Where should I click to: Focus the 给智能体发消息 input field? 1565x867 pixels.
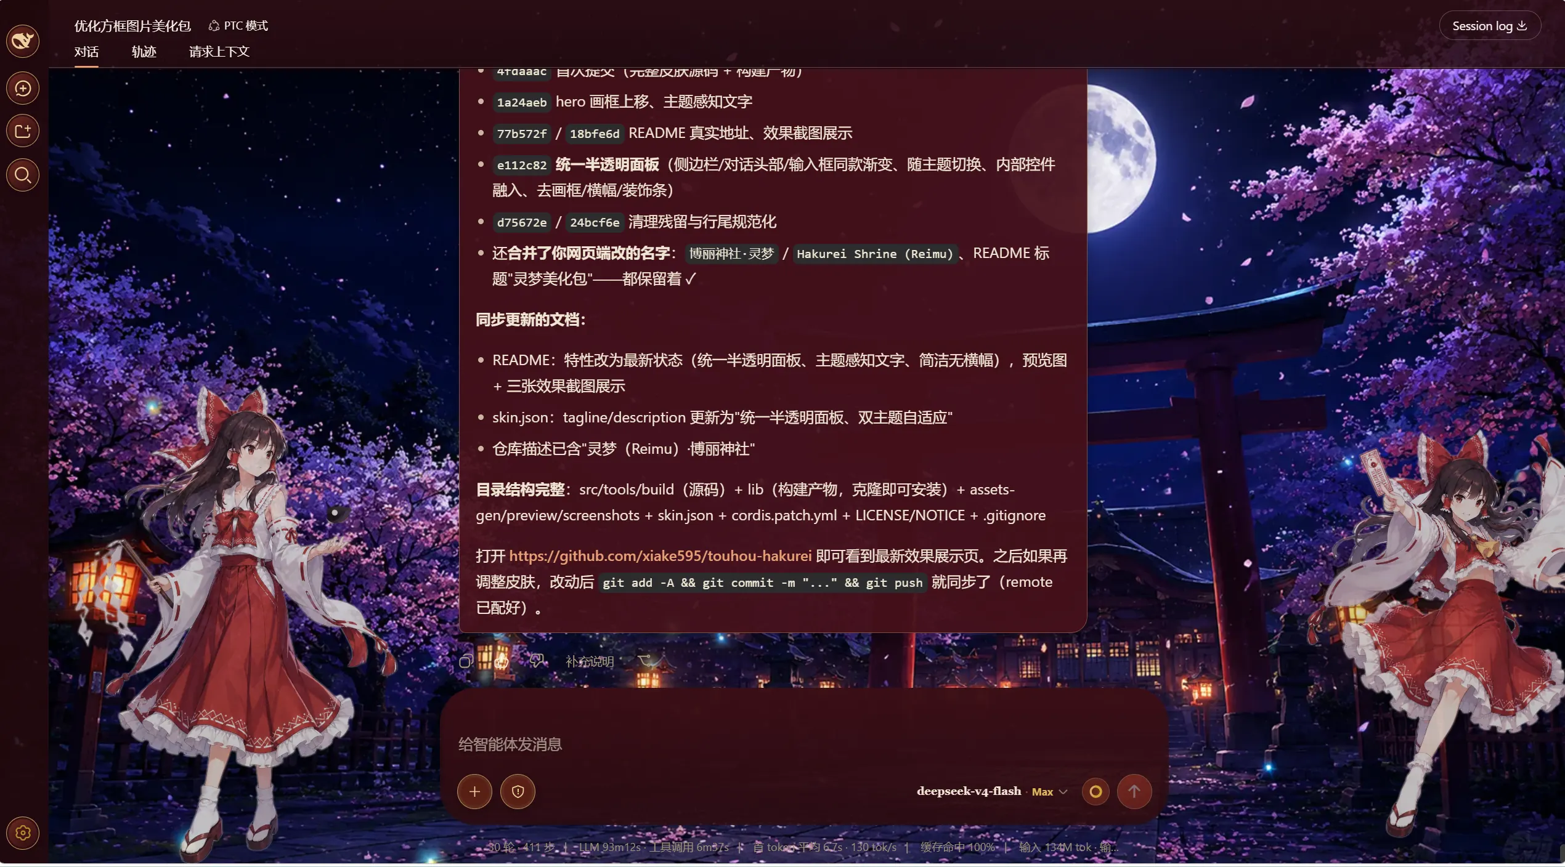click(x=804, y=744)
